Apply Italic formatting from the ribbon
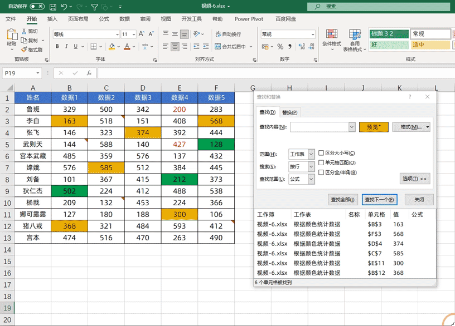455x326 pixels. tap(66, 47)
